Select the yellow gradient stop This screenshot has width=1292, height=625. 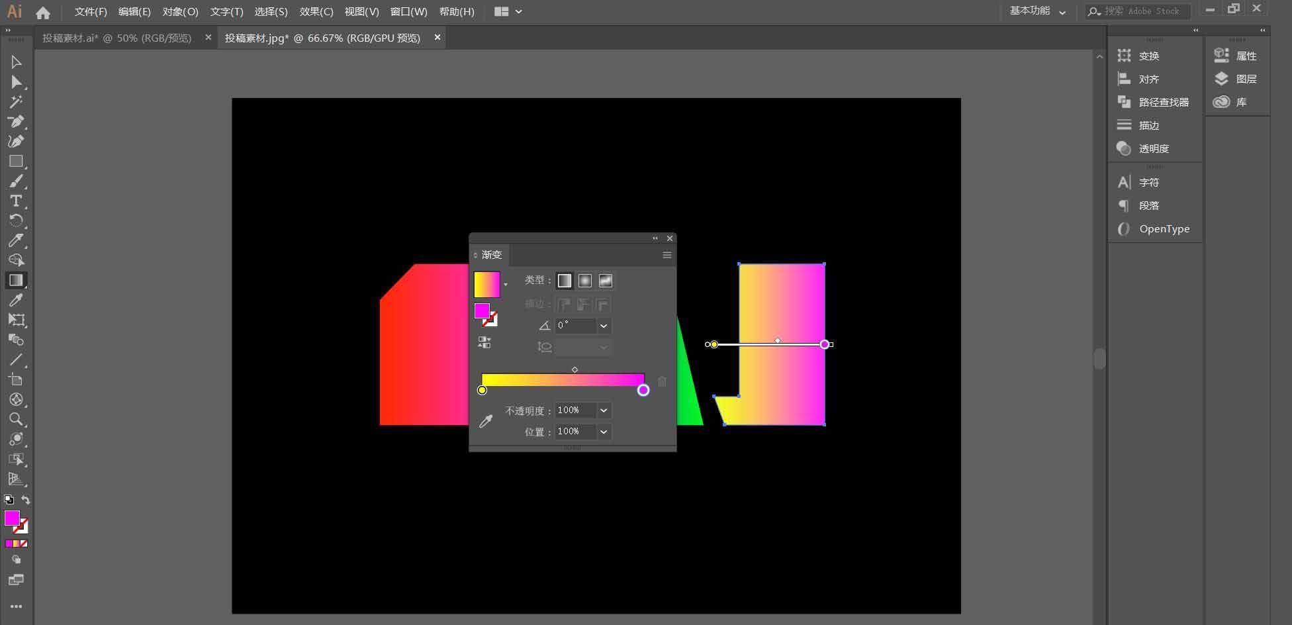482,390
